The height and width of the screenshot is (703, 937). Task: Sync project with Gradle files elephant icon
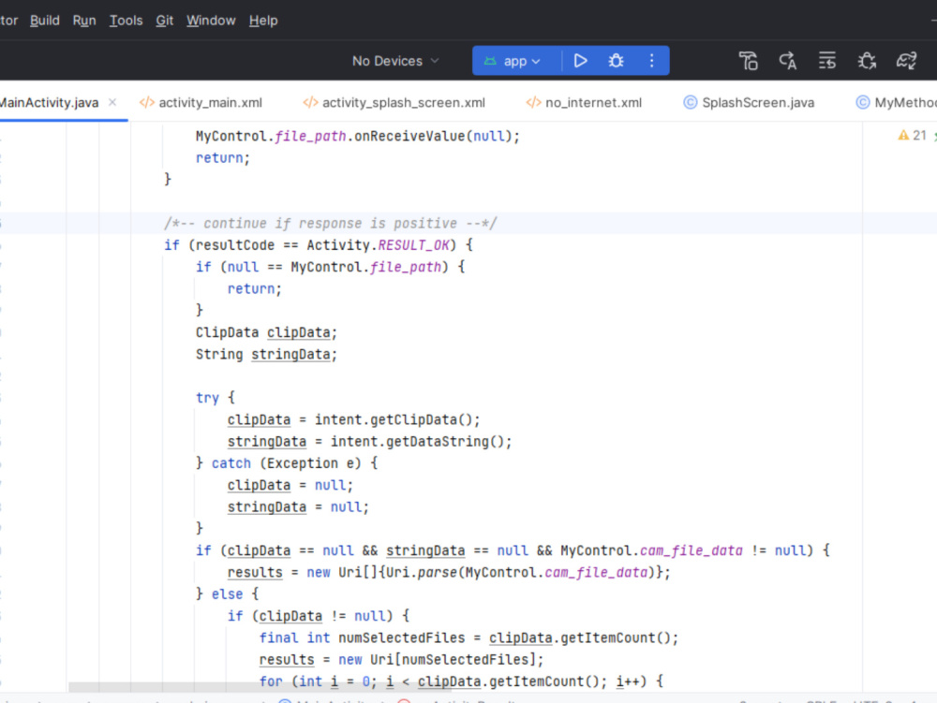906,61
